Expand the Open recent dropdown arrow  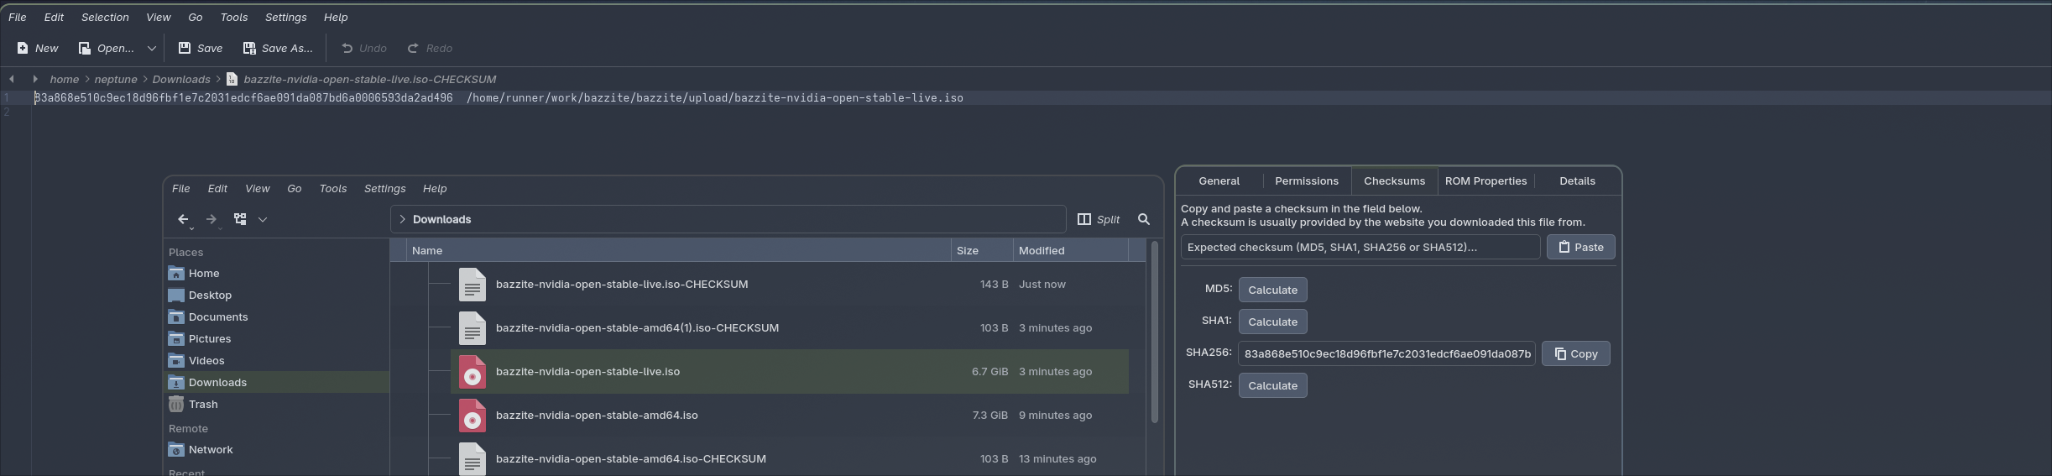(x=152, y=48)
